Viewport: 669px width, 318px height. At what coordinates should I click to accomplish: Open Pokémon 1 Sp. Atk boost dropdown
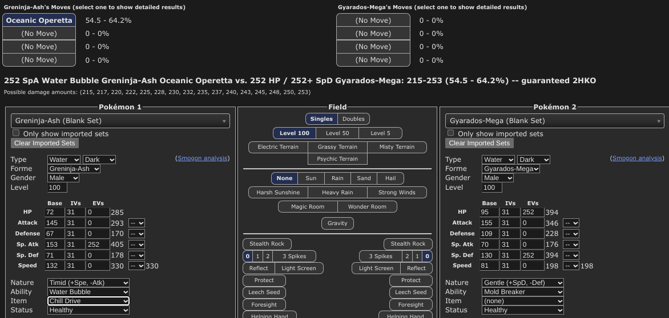tap(136, 245)
